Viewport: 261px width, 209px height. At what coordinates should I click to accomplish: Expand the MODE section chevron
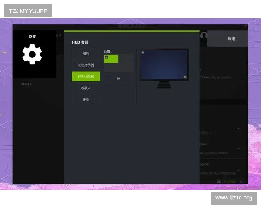(x=238, y=170)
